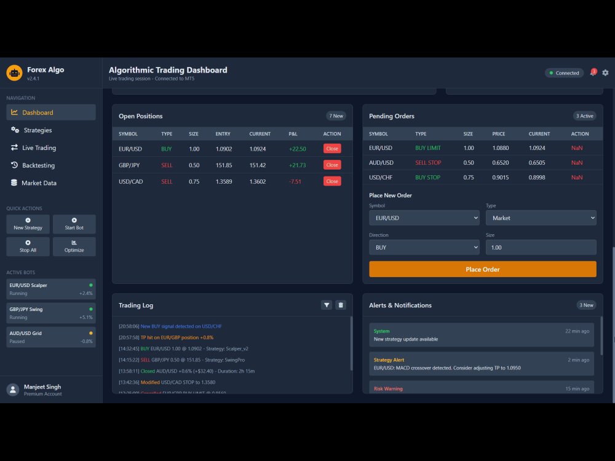Create a New Strategy quick action
The width and height of the screenshot is (615, 461).
28,224
